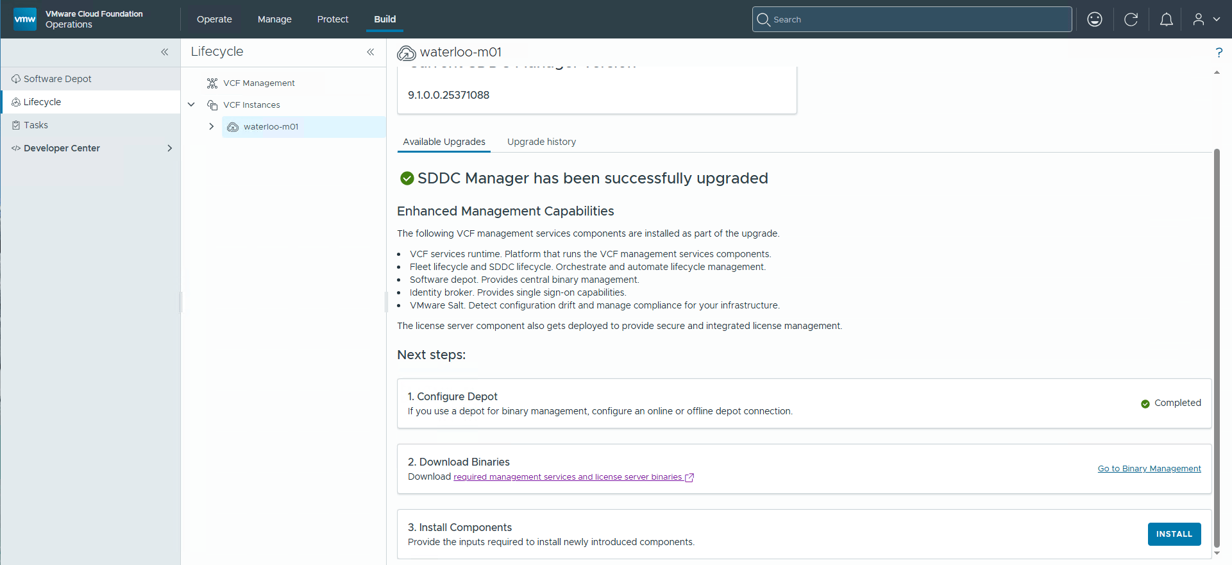This screenshot has width=1232, height=565.
Task: Click the '2. Download Binaries' heading
Action: coord(459,462)
